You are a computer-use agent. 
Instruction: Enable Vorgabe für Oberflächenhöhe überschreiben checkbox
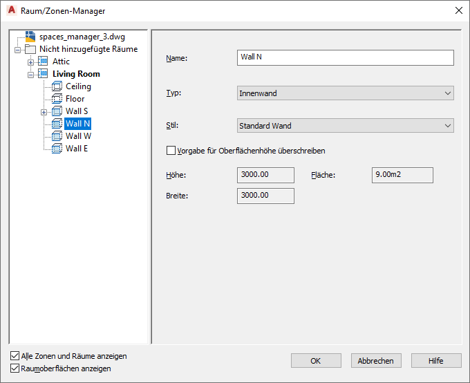[x=171, y=151]
